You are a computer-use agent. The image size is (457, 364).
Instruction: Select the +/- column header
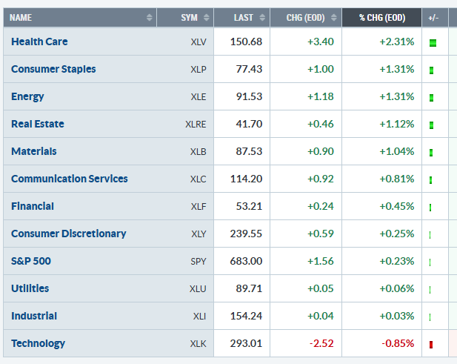[x=433, y=17]
